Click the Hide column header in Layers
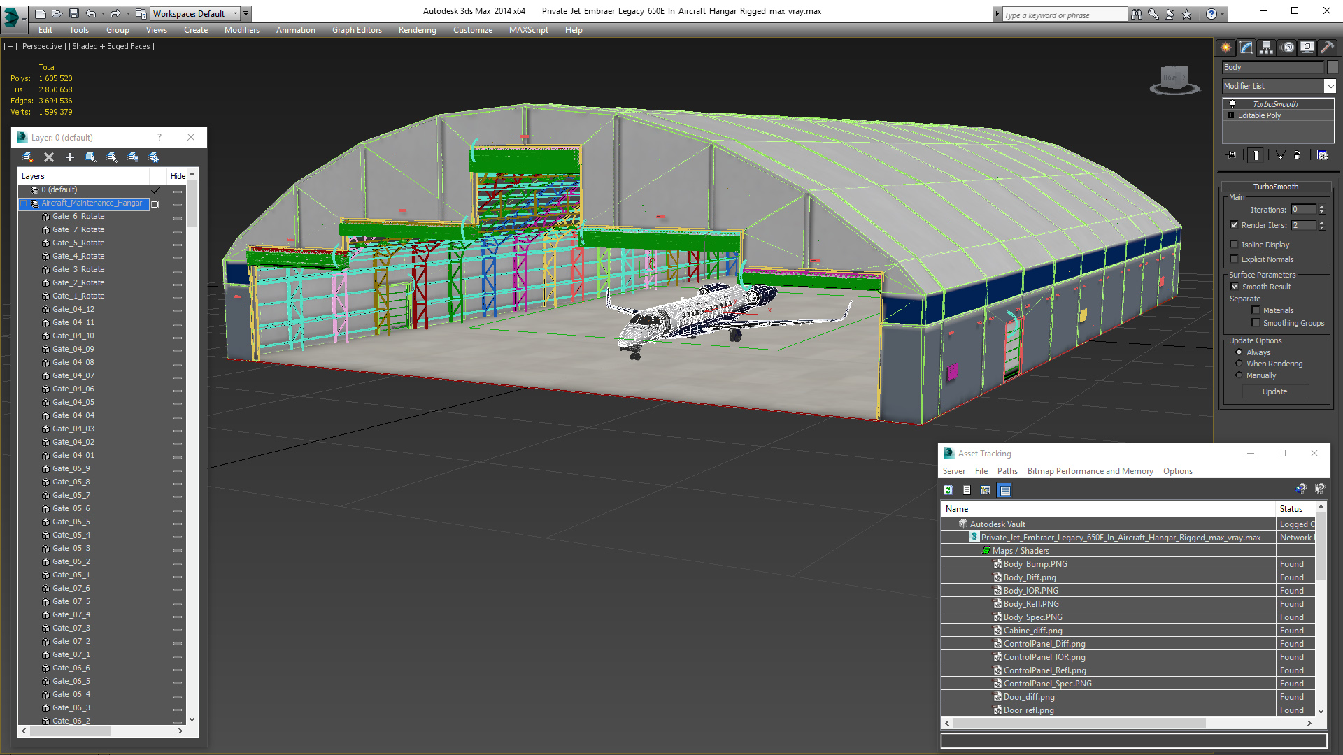Screen dimensions: 1343x755 pos(178,176)
